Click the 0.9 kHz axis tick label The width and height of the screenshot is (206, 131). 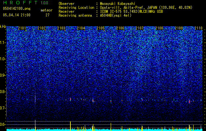tap(2, 75)
